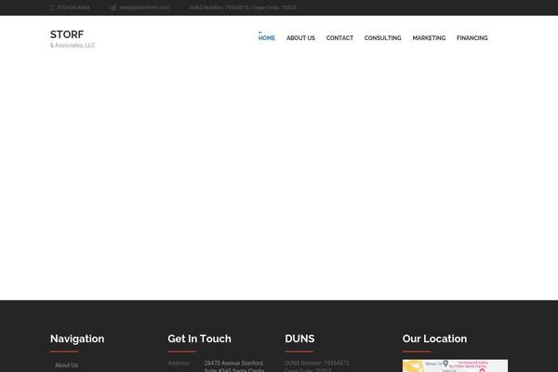This screenshot has height=372, width=558.
Task: Go to the About Us page in the header menu
Action: [x=300, y=38]
